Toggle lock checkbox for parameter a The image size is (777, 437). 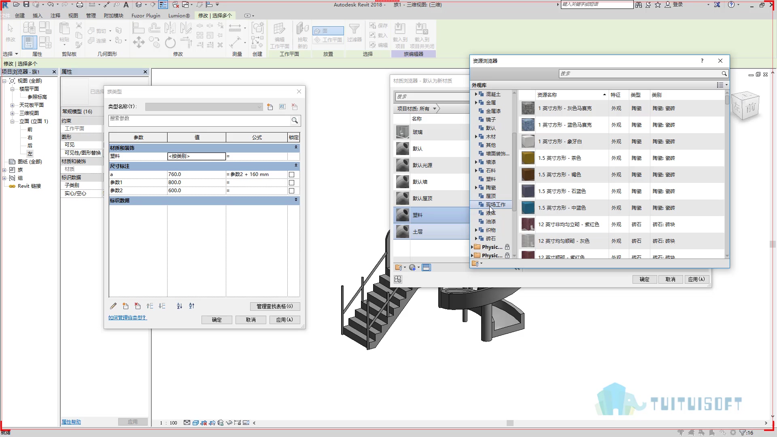[291, 174]
